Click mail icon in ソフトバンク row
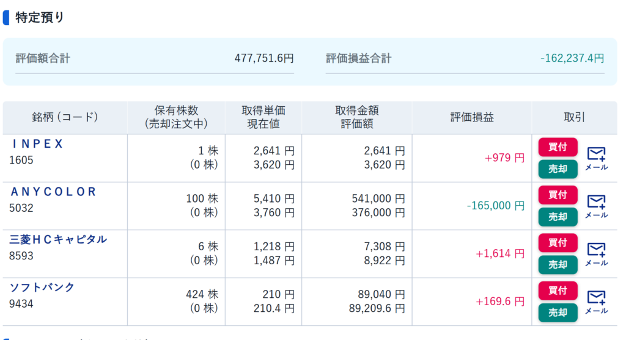The height and width of the screenshot is (340, 626). [596, 301]
